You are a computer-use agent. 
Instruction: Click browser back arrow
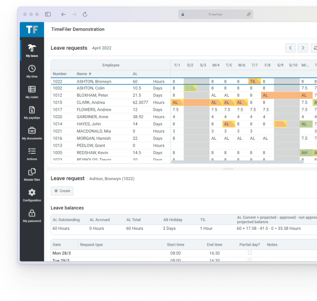tap(63, 15)
